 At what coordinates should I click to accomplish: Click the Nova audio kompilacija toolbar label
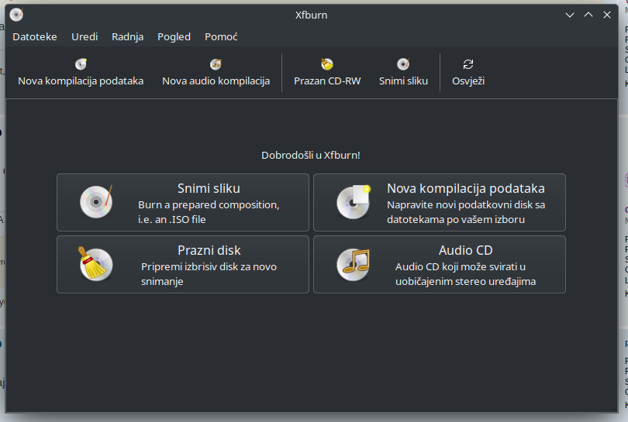pos(216,81)
